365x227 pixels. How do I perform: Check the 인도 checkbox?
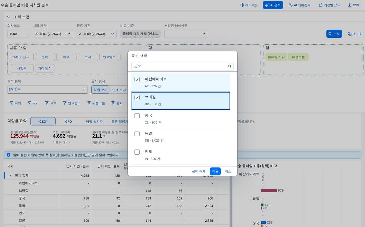(137, 152)
